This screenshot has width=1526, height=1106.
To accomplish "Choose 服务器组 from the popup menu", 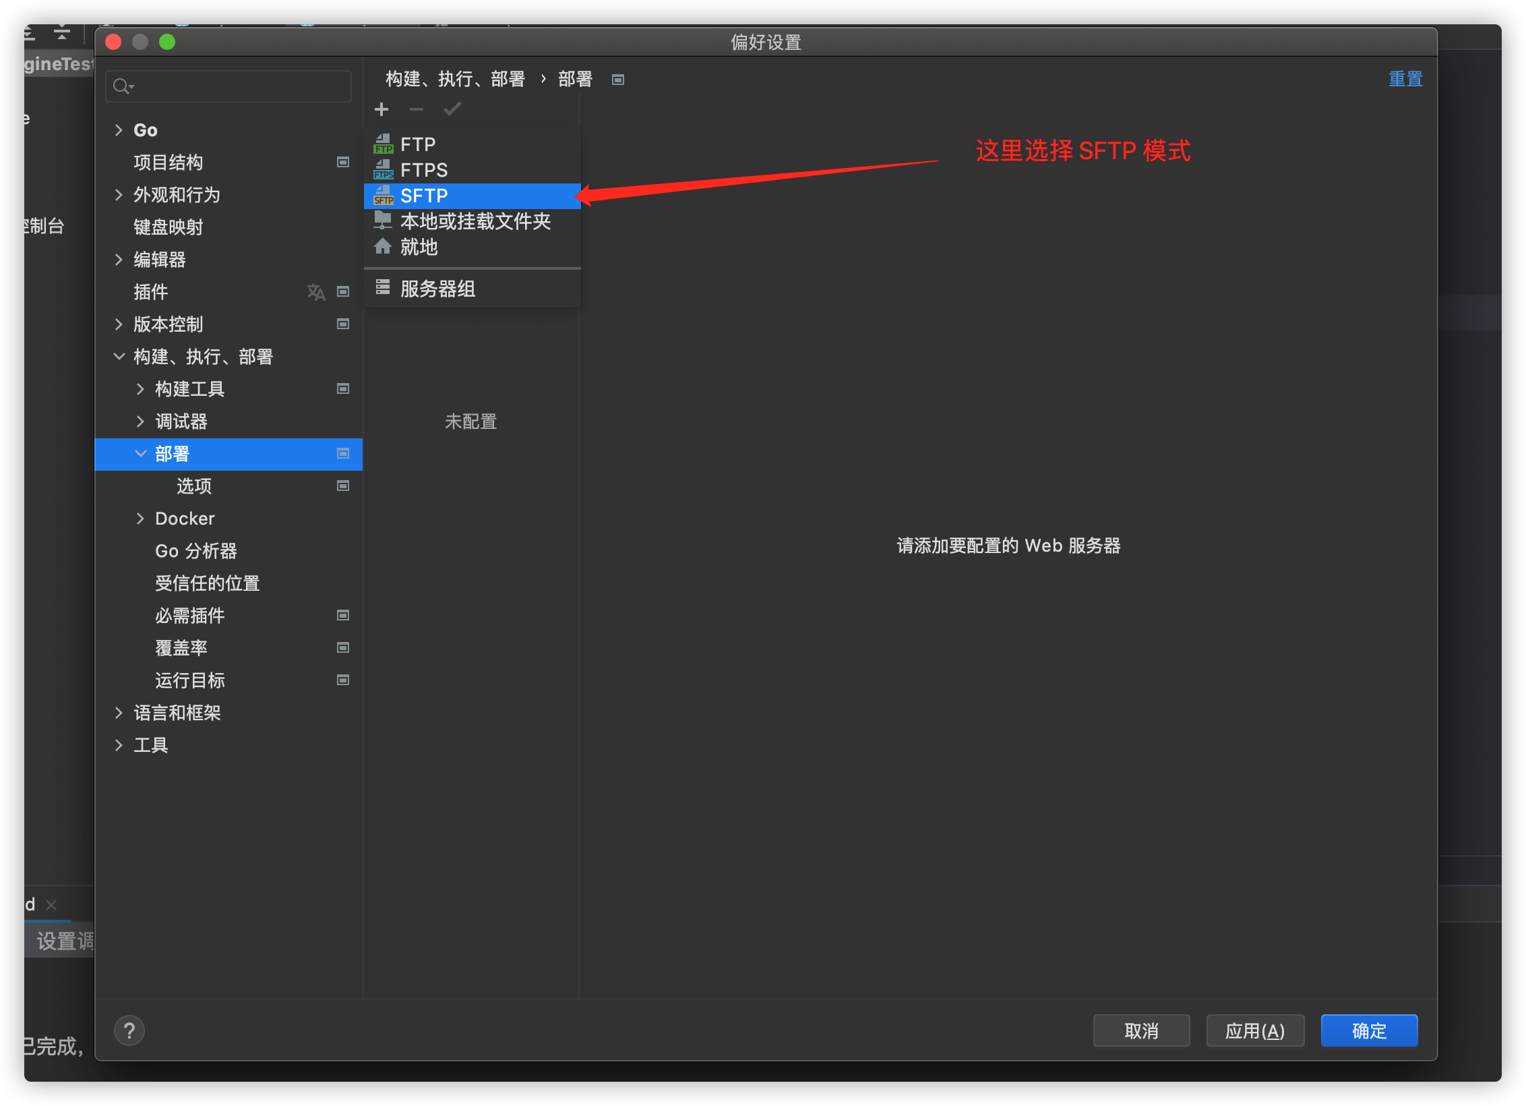I will 437,289.
